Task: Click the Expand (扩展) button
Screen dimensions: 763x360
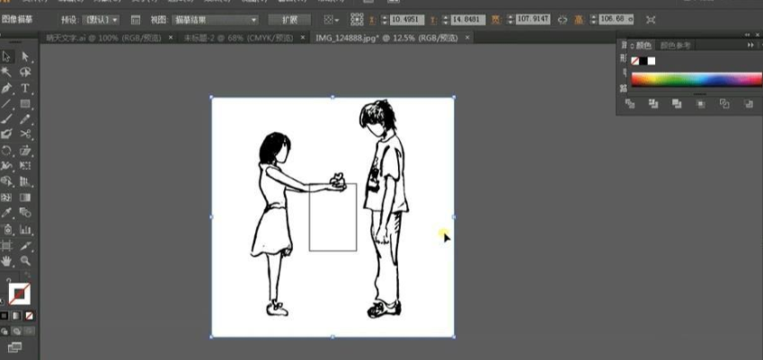Action: (x=289, y=20)
